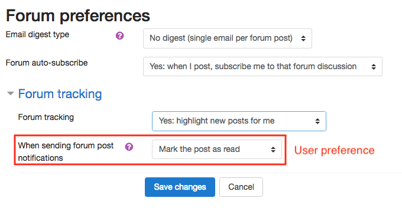Click the up-down arrows on the highlight posts select
The height and width of the screenshot is (214, 402).
[317, 121]
